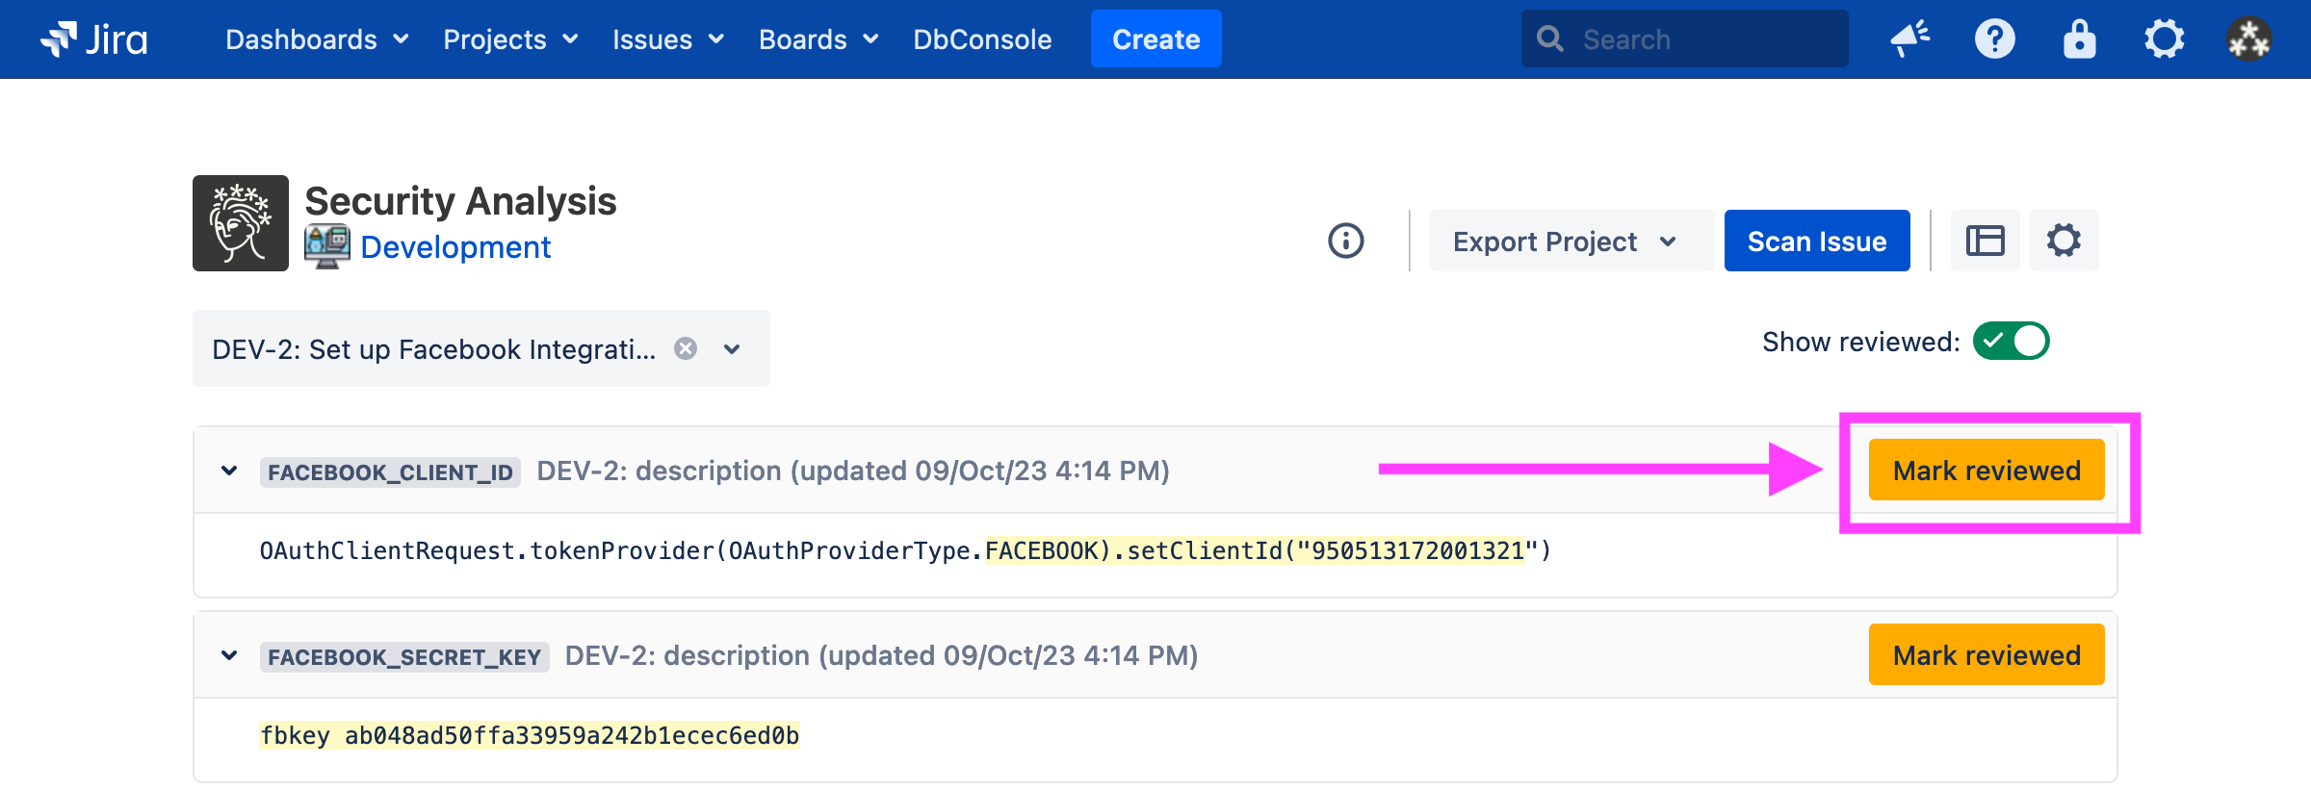The width and height of the screenshot is (2311, 790).
Task: Collapse the FACEBOOK_CLIENT_ID finding
Action: (x=229, y=471)
